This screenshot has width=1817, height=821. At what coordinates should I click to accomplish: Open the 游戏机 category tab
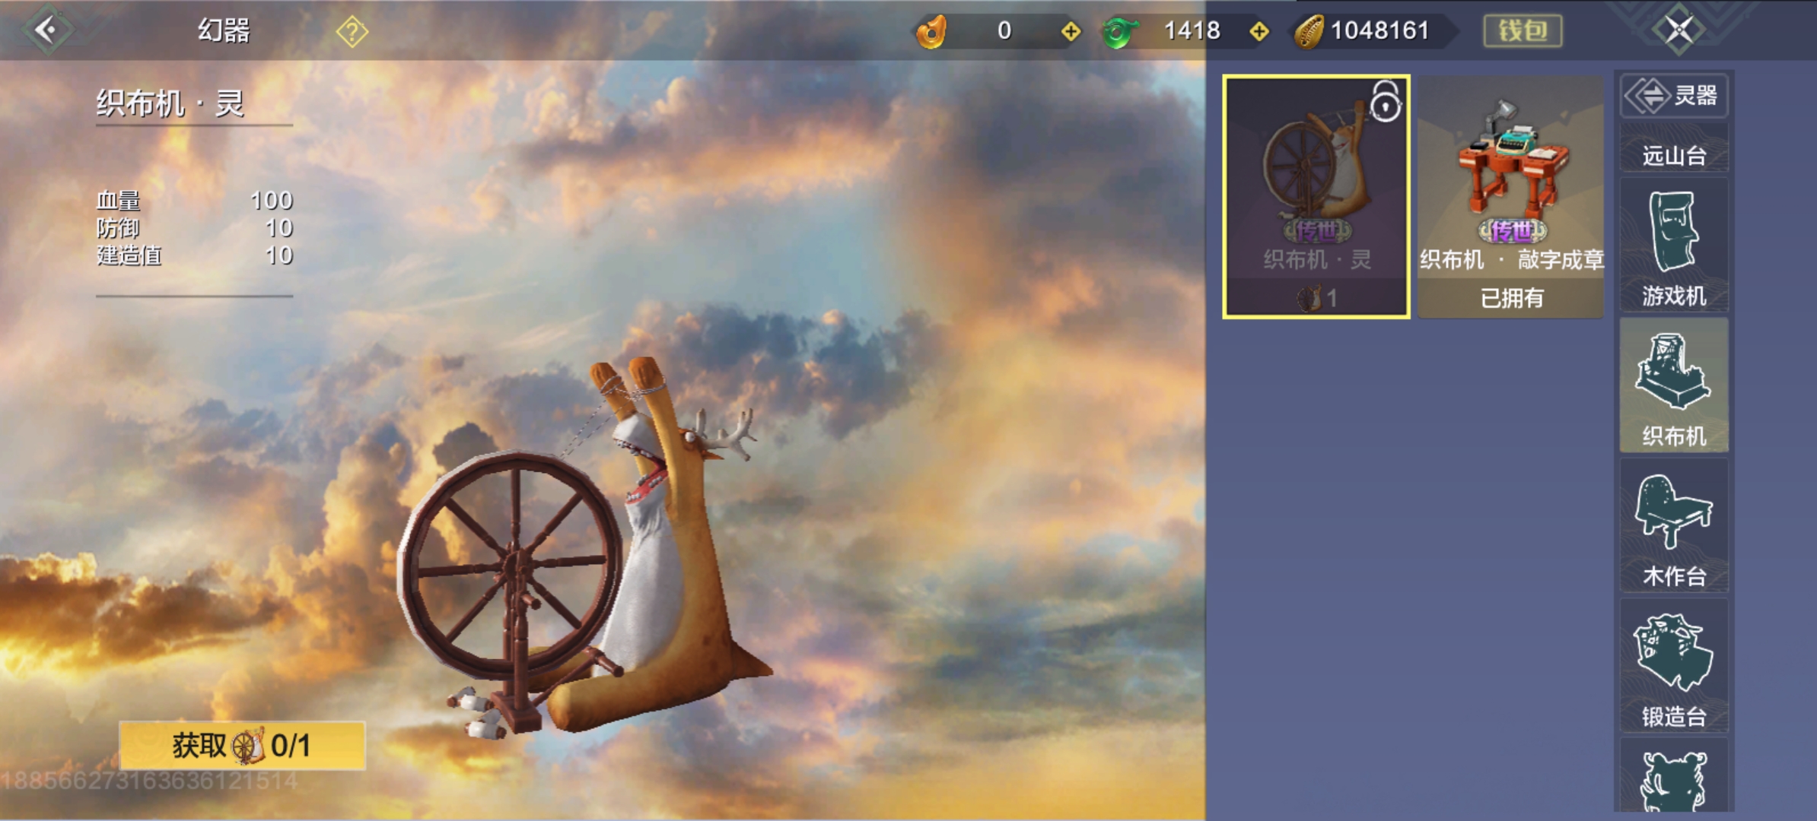tap(1673, 247)
